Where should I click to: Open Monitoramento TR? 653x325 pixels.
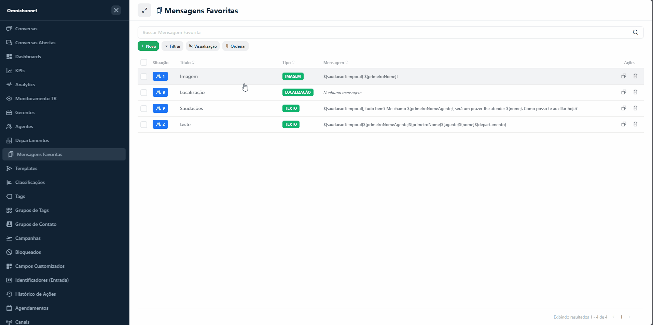click(64, 98)
